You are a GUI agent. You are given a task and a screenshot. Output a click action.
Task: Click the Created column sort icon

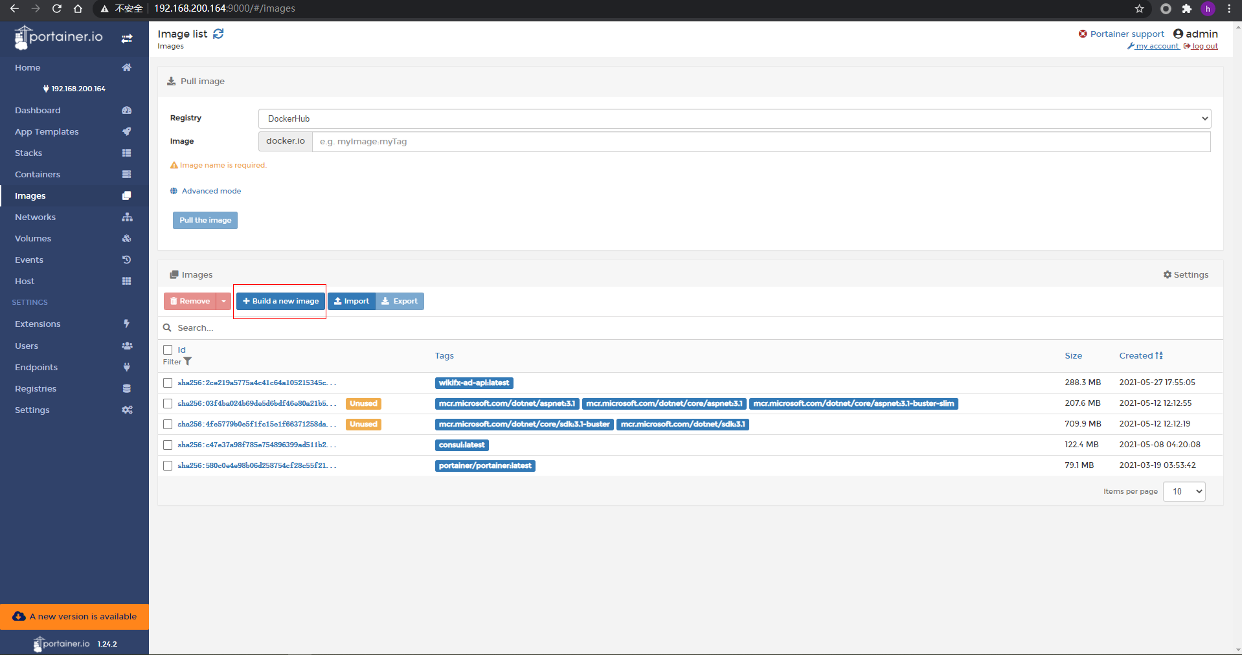click(x=1159, y=355)
